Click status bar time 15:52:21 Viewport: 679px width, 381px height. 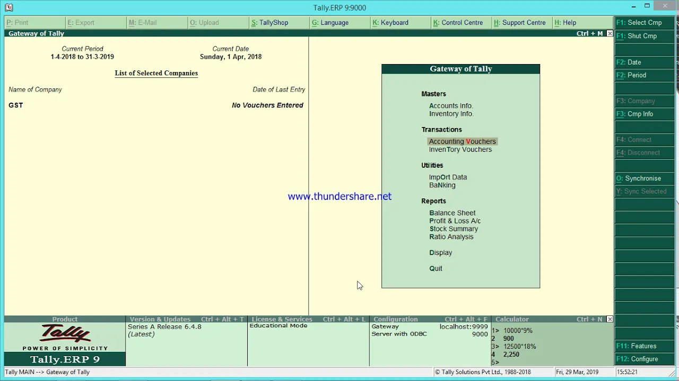(x=627, y=372)
